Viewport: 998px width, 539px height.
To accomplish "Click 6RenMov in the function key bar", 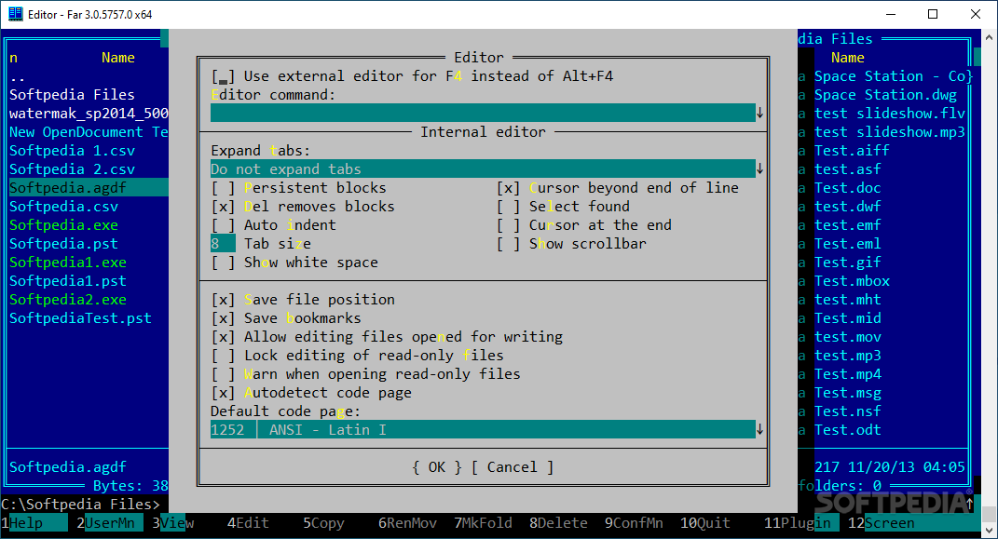I will (407, 523).
